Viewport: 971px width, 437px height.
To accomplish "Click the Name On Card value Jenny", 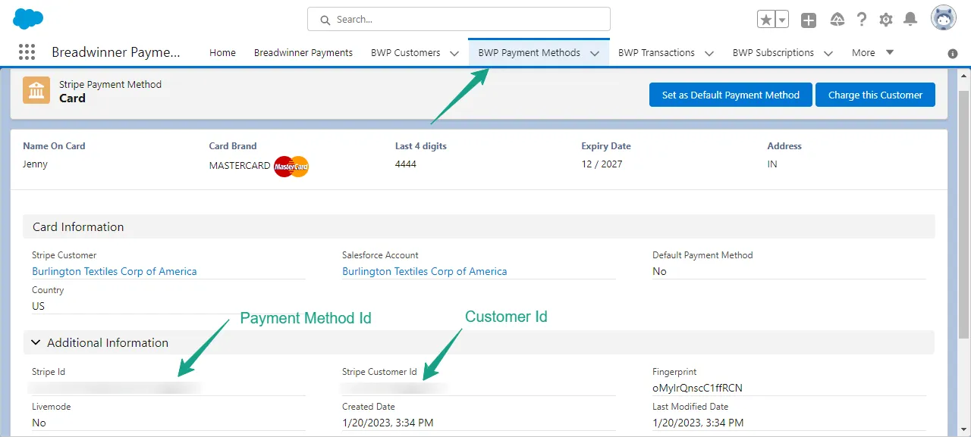I will pyautogui.click(x=35, y=164).
